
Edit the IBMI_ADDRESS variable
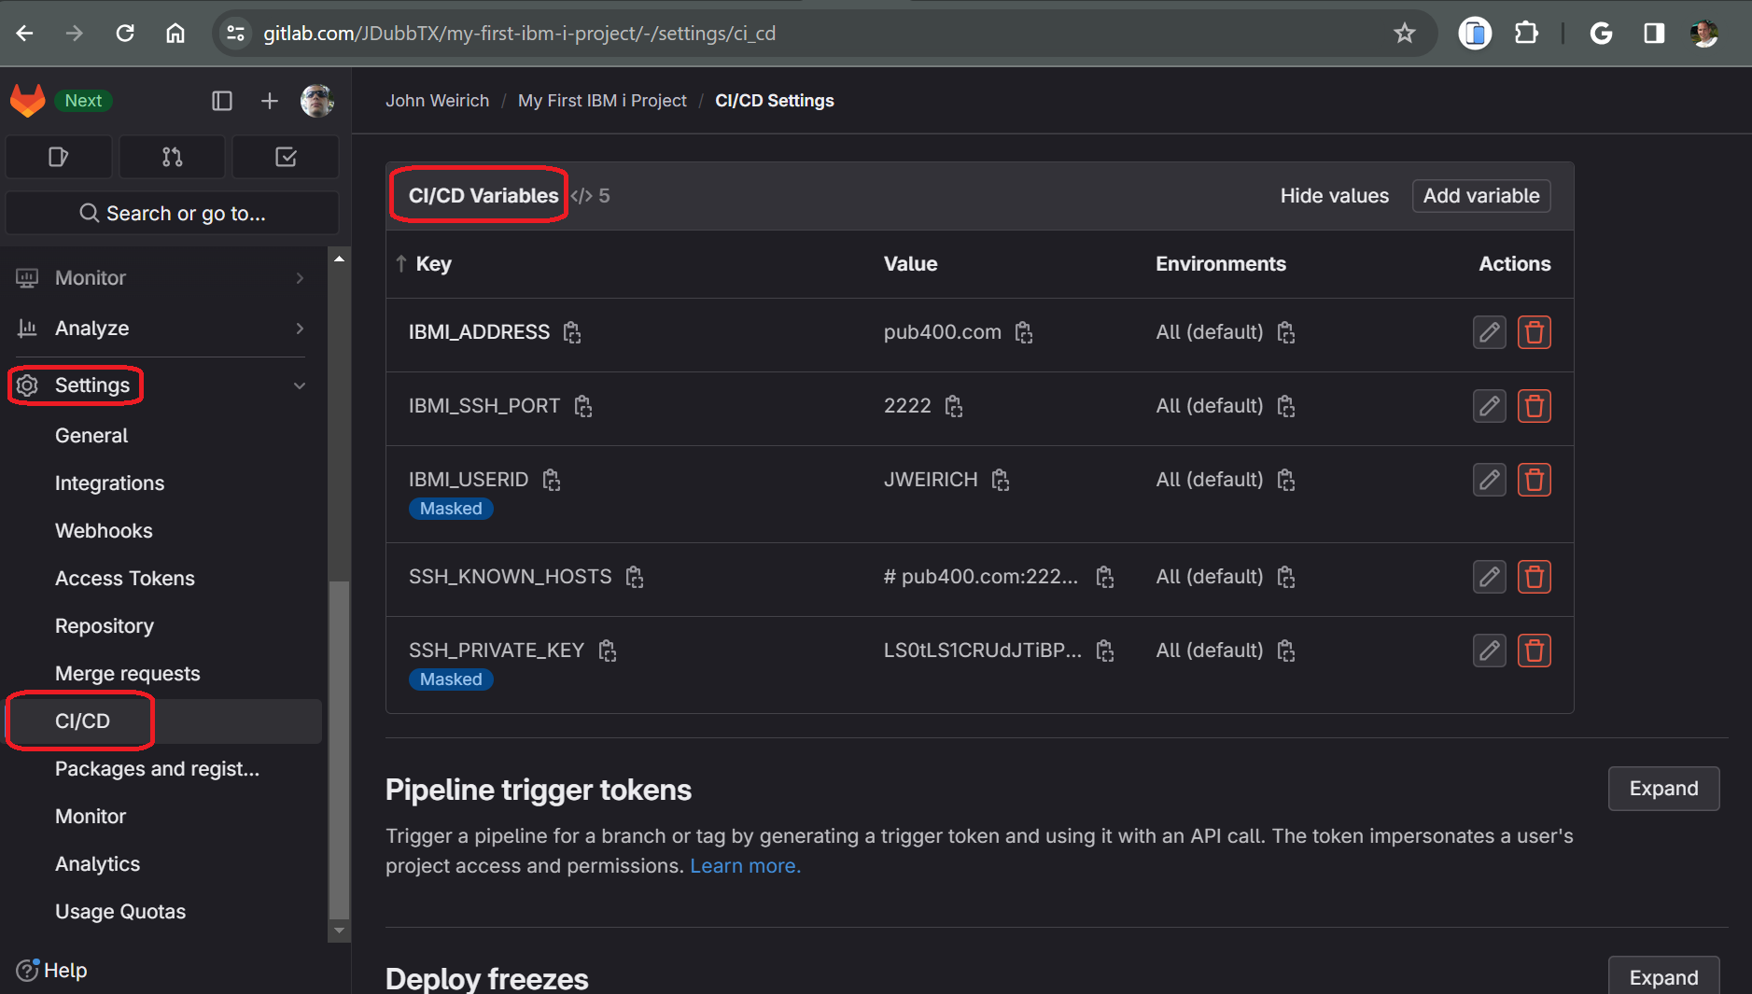[1490, 332]
